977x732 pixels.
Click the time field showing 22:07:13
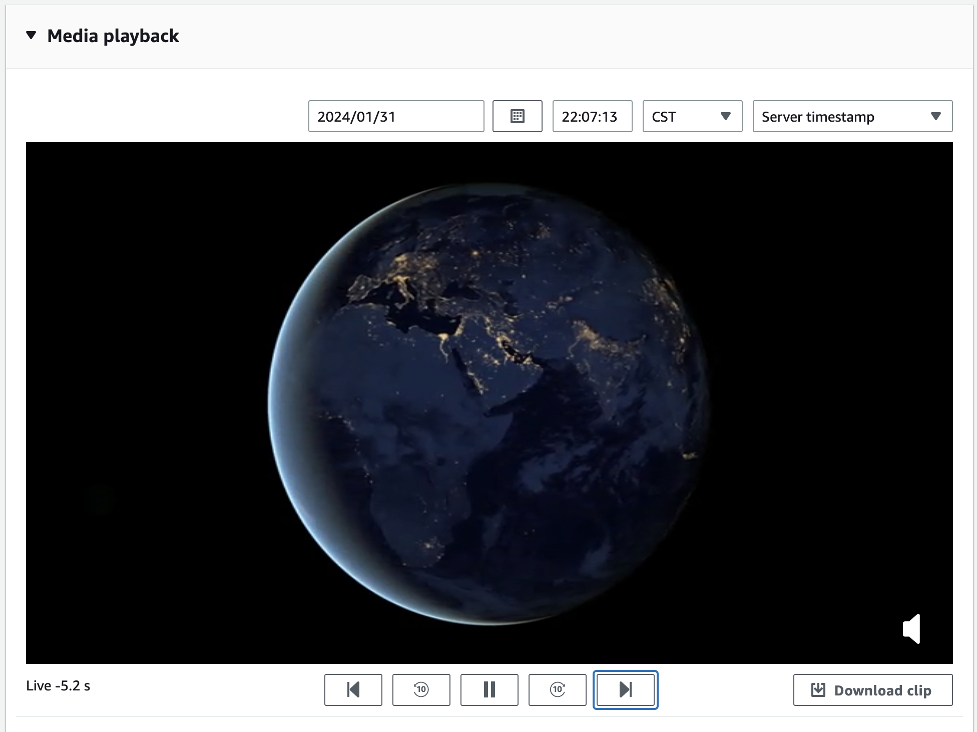pyautogui.click(x=592, y=117)
